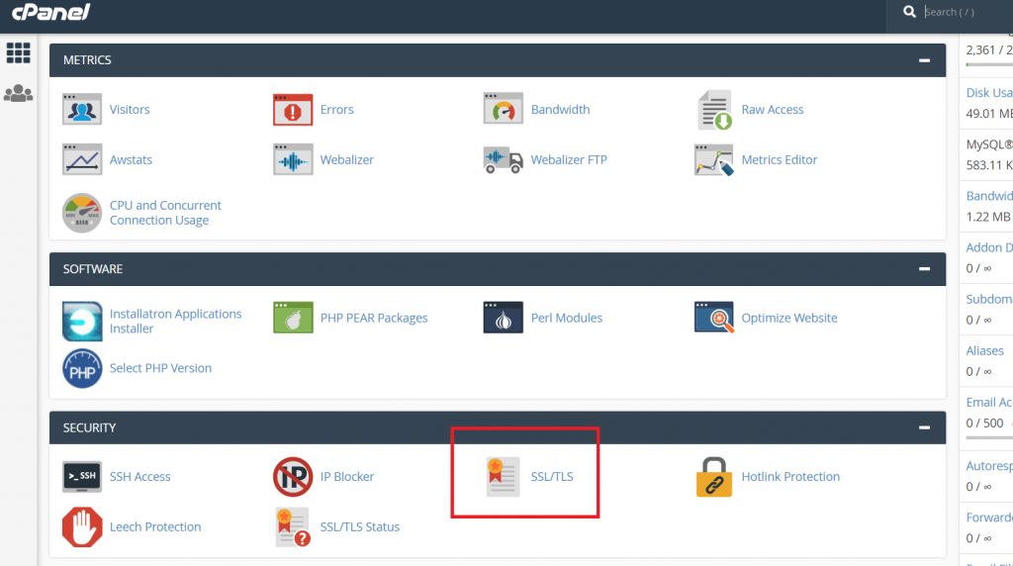Open the Metrics Editor link
The height and width of the screenshot is (566, 1013).
point(780,159)
